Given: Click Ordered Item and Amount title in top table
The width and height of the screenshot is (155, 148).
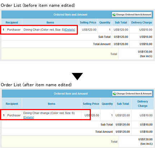Looking at the screenshot, I should [x=70, y=15].
